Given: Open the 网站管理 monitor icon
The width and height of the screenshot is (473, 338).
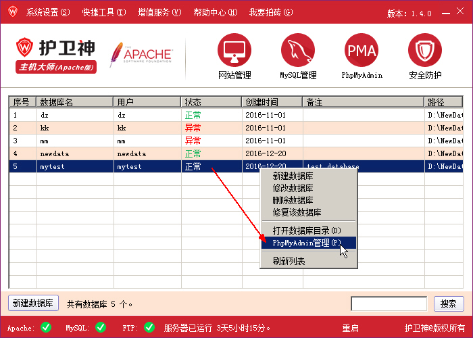Looking at the screenshot, I should [234, 50].
